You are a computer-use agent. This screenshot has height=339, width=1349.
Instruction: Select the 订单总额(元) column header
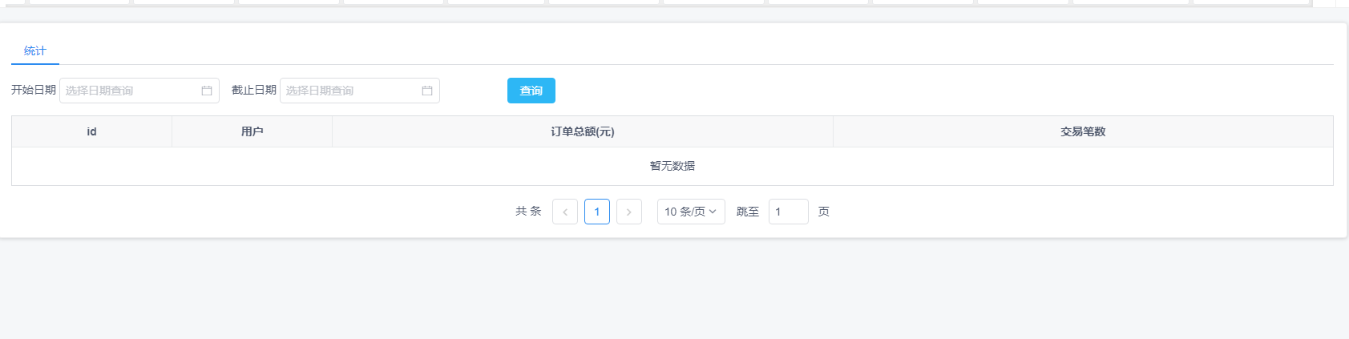(583, 131)
